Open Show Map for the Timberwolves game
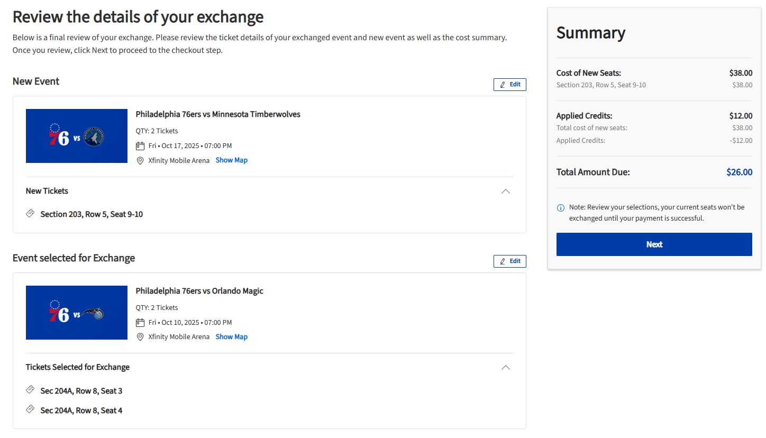This screenshot has height=438, width=766. pos(231,160)
